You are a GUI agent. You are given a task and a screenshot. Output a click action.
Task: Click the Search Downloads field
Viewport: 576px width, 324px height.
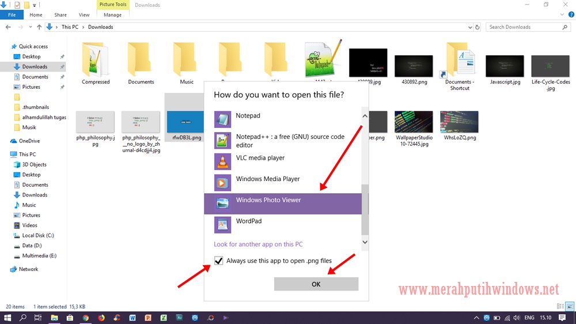point(528,27)
